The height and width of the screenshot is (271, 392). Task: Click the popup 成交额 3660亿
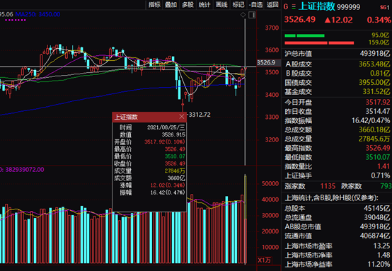[x=176, y=178]
